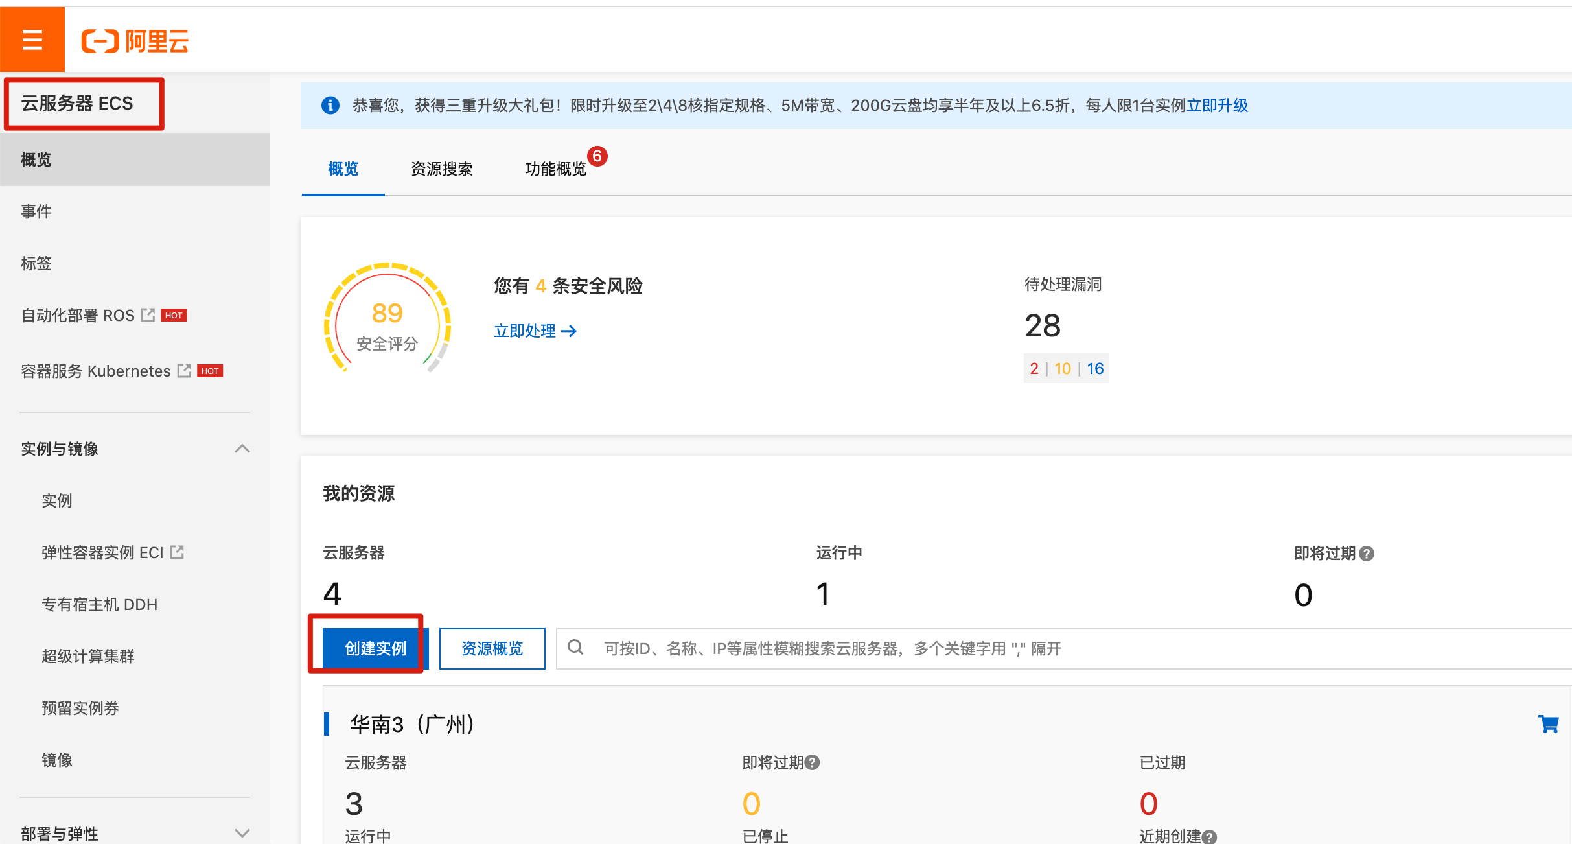This screenshot has height=844, width=1572.
Task: Click the red 2 vulnerability count
Action: 1034,369
